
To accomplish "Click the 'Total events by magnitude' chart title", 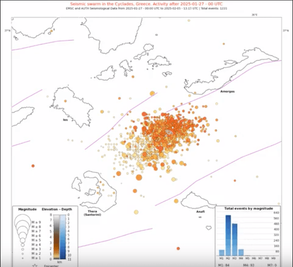I will (248, 208).
